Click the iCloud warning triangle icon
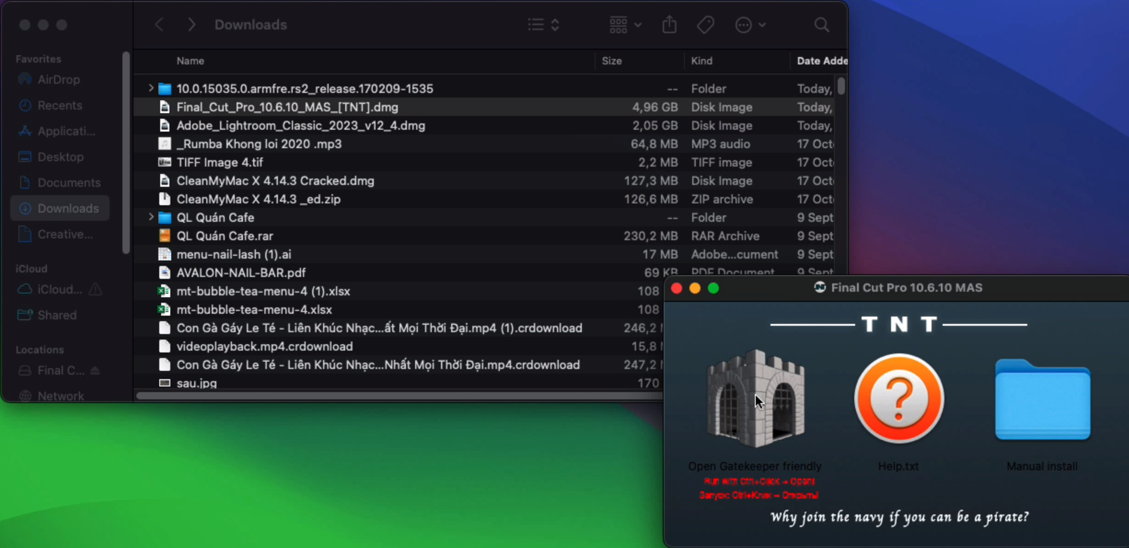The width and height of the screenshot is (1129, 548). tap(95, 289)
